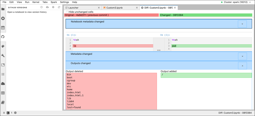This screenshot has width=255, height=116.
Task: Click the Changed - 08f3384 header bar
Action: 206,15
